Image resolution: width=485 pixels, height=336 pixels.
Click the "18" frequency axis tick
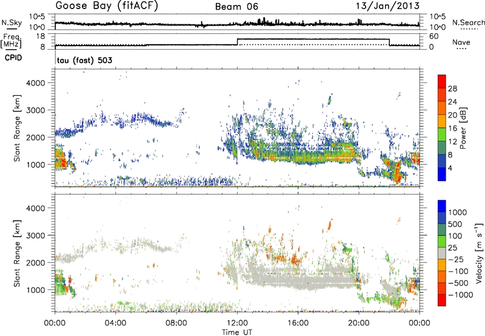click(x=41, y=36)
